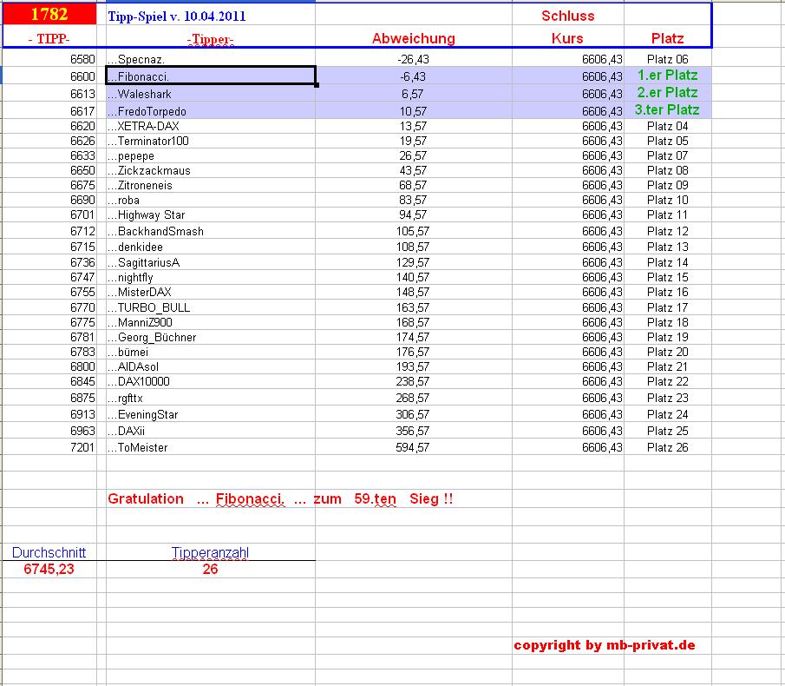This screenshot has height=686, width=785.
Task: Select the 'Durchschnitt' label cell
Action: pyautogui.click(x=49, y=553)
